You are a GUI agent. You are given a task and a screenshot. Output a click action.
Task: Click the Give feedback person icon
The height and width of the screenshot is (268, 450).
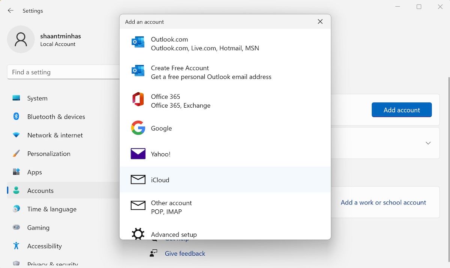tap(153, 253)
